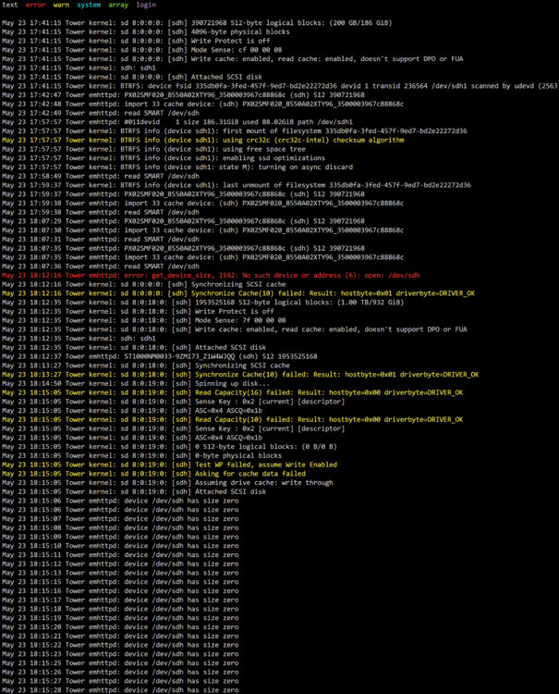559x694 pixels.
Task: Select the '1953525168 512-byte logical blocks' kernel line
Action: click(x=203, y=303)
